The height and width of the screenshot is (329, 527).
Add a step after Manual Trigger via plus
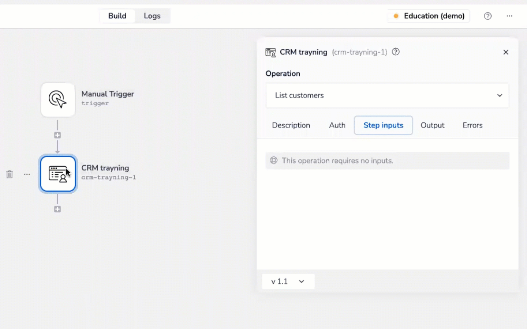pos(57,135)
